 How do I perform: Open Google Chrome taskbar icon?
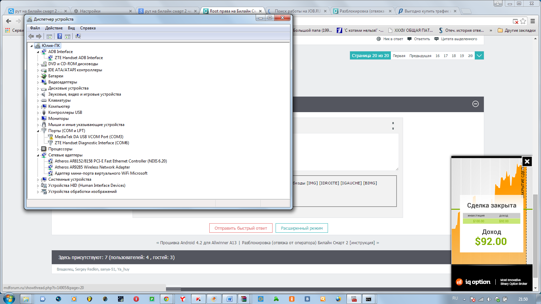pos(166,299)
